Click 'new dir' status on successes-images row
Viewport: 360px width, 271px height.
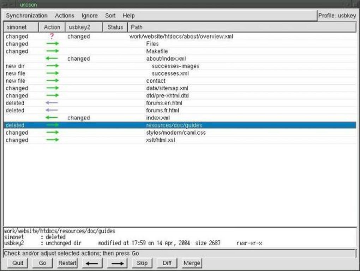click(15, 66)
